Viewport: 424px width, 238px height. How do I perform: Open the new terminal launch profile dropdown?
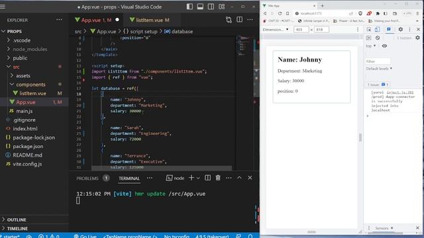pos(198,178)
